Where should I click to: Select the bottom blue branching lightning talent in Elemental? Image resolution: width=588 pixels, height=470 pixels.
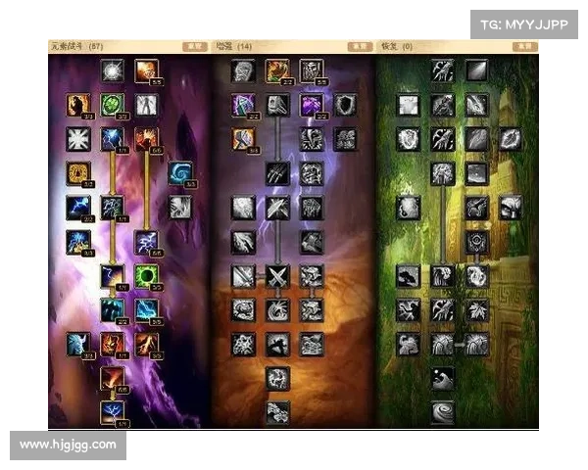coord(112,412)
